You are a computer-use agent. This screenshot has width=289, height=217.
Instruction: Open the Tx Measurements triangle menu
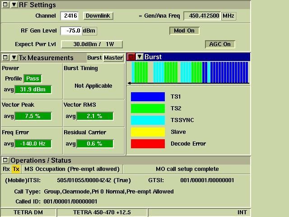pos(14,57)
